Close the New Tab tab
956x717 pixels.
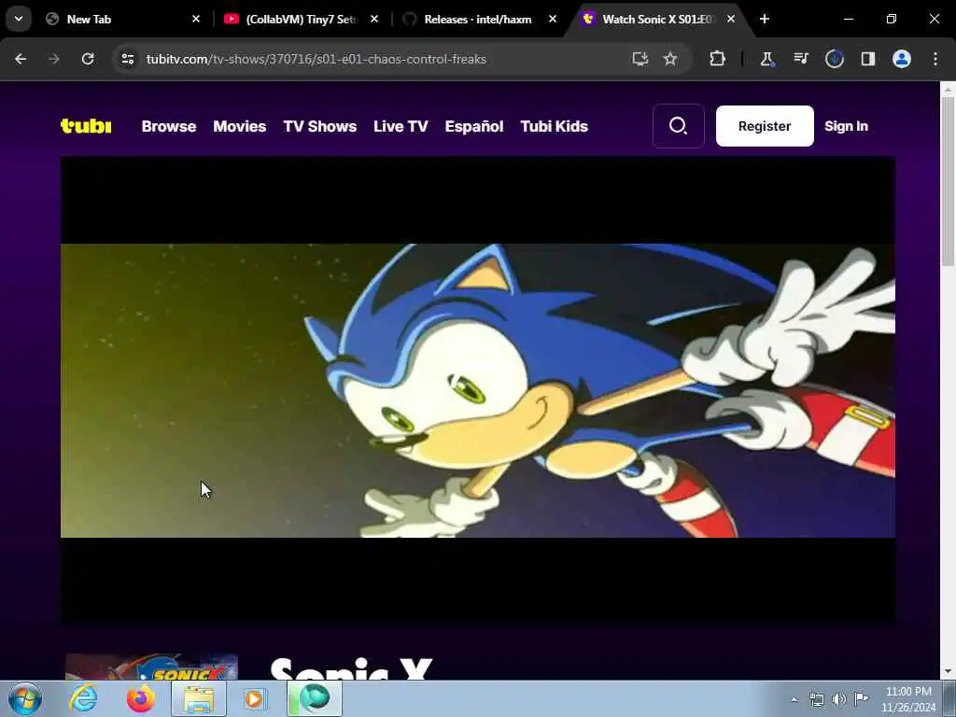[x=196, y=19]
